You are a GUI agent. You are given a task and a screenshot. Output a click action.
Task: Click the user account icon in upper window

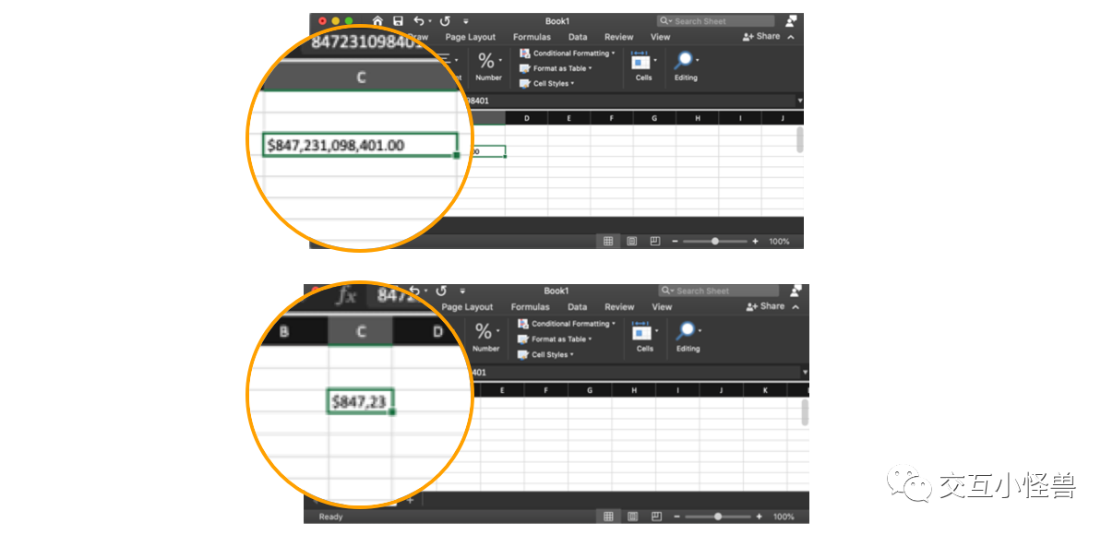(791, 20)
